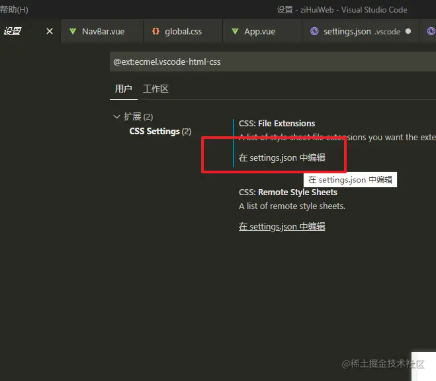Select CSS Settings (2) in the tree
The height and width of the screenshot is (381, 436).
[x=160, y=131]
